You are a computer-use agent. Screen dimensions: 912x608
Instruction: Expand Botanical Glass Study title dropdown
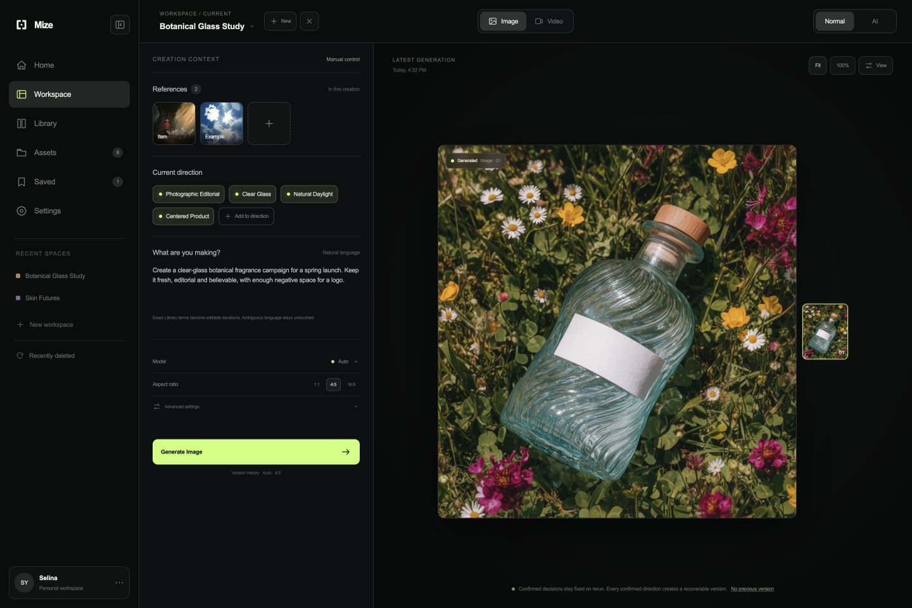252,27
